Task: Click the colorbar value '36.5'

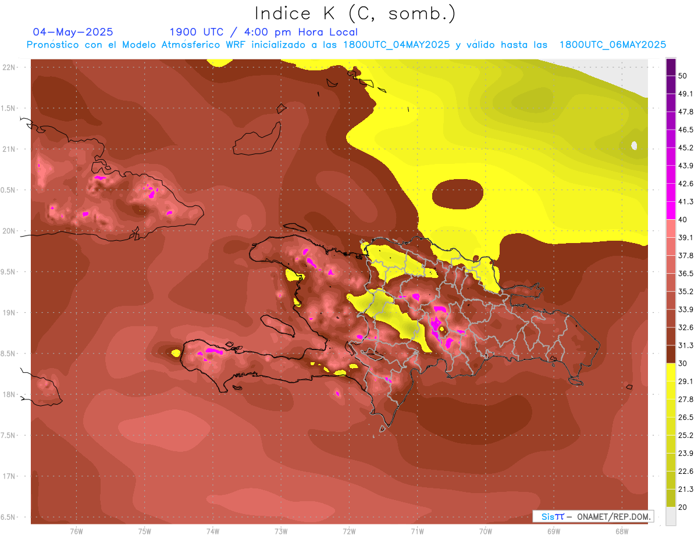Action: pyautogui.click(x=686, y=273)
